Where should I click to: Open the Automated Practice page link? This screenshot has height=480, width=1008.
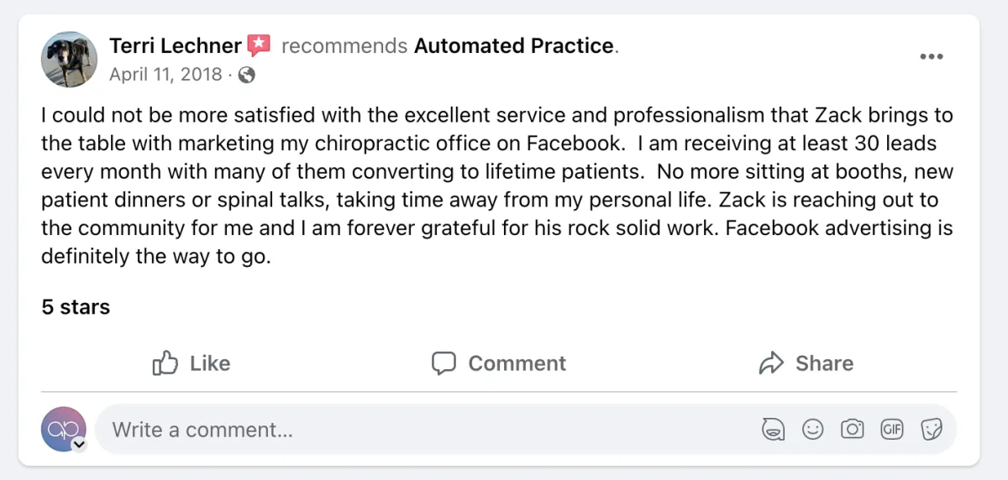coord(513,45)
